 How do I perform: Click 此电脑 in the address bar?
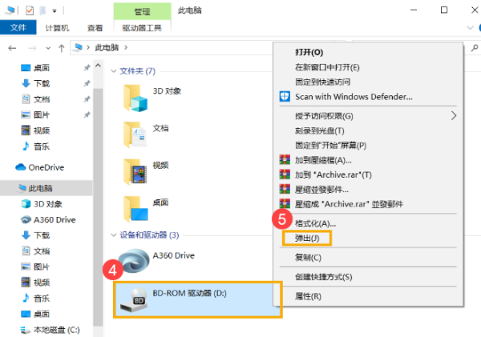107,48
